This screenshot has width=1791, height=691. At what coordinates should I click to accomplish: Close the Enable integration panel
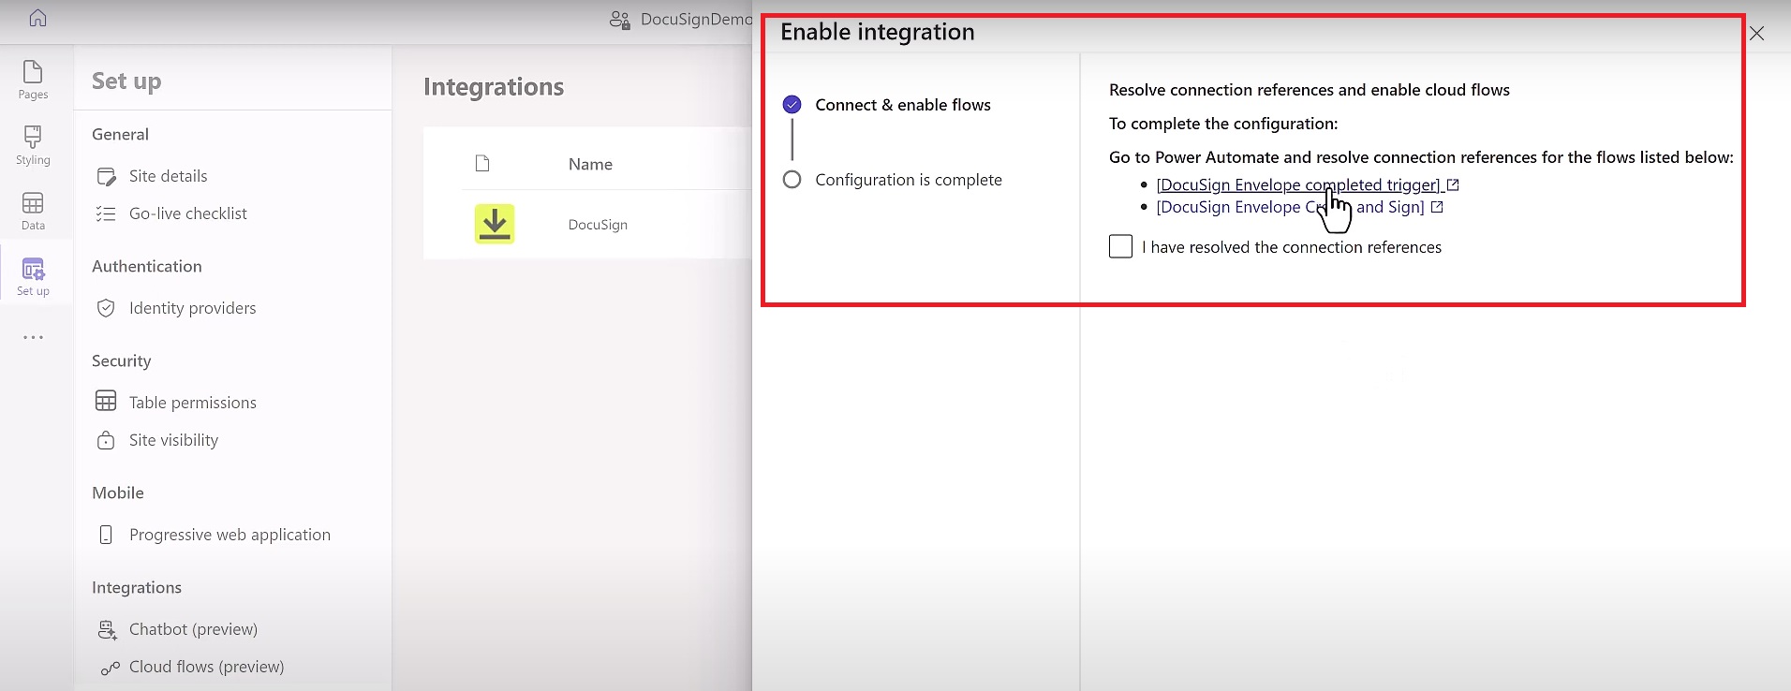(1756, 34)
